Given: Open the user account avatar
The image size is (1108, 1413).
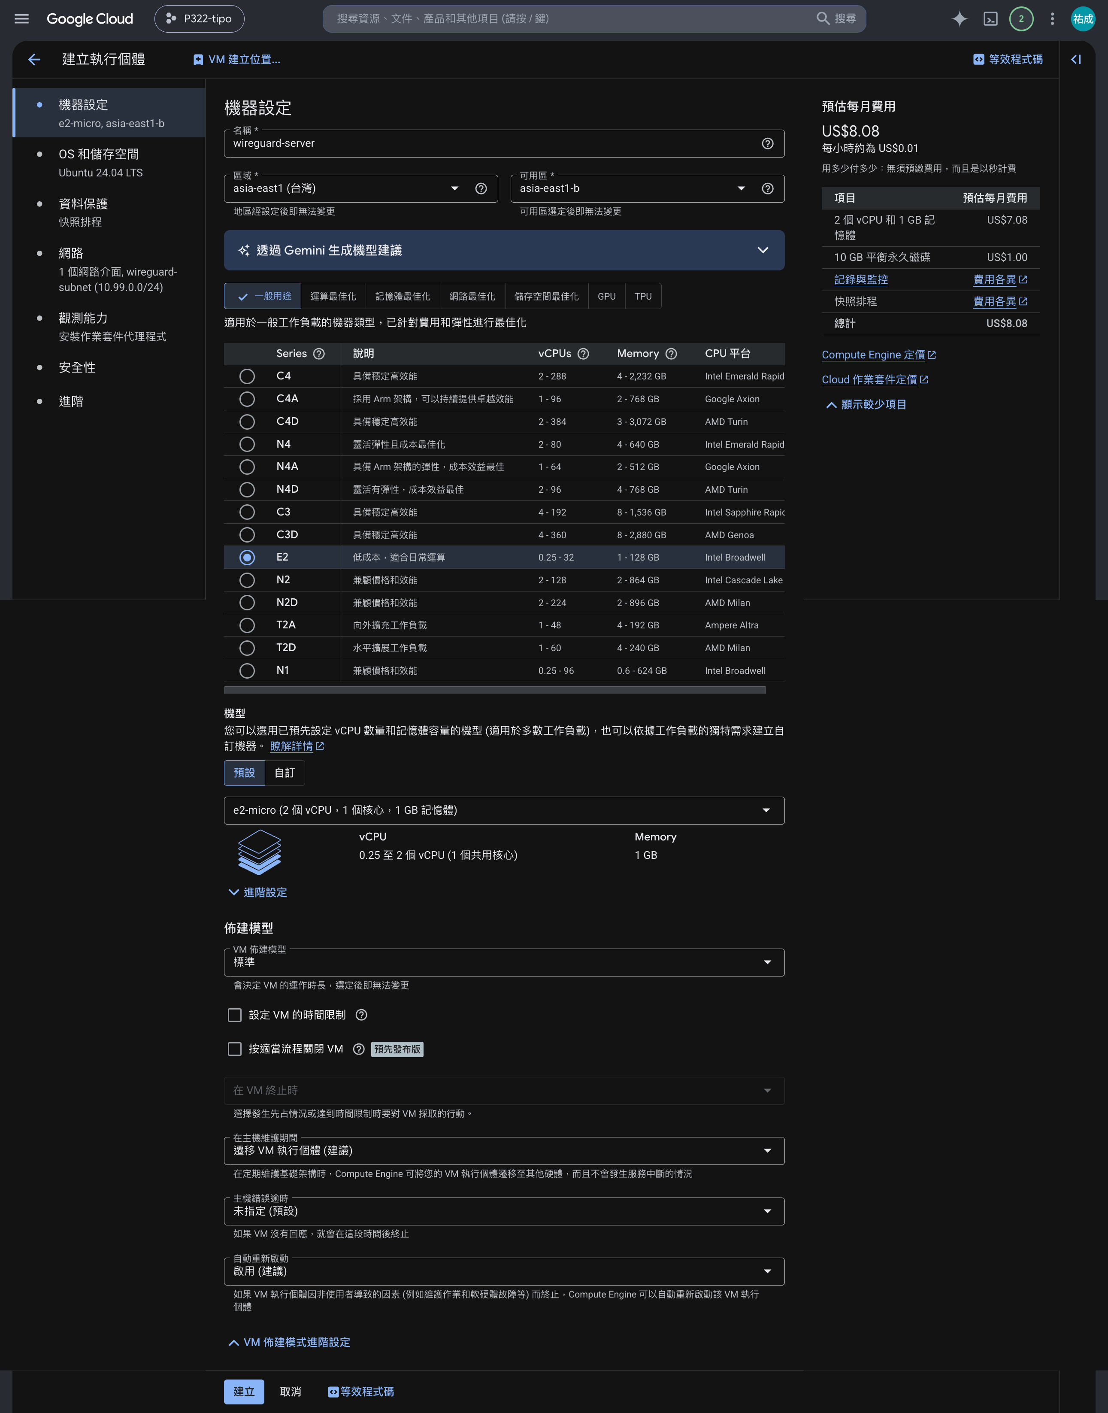Looking at the screenshot, I should point(1083,19).
